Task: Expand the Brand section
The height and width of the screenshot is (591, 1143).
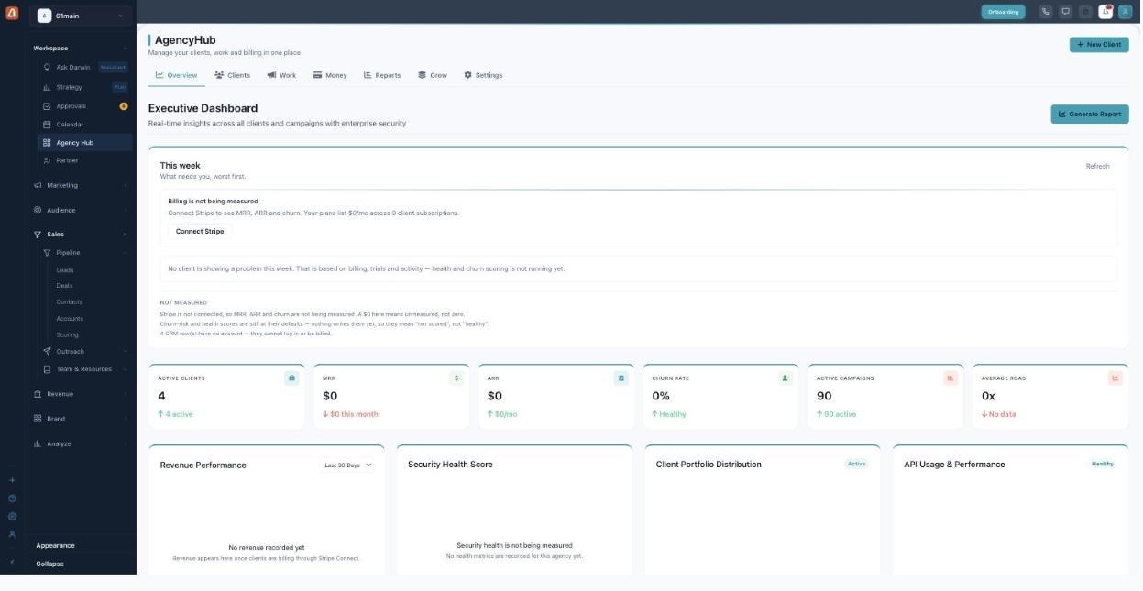Action: coord(80,419)
